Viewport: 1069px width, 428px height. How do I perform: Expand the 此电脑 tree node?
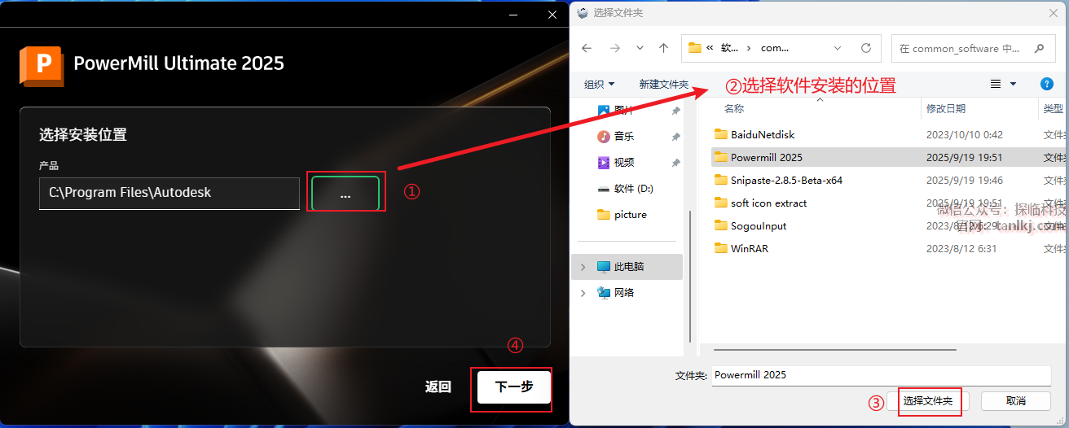[x=583, y=266]
